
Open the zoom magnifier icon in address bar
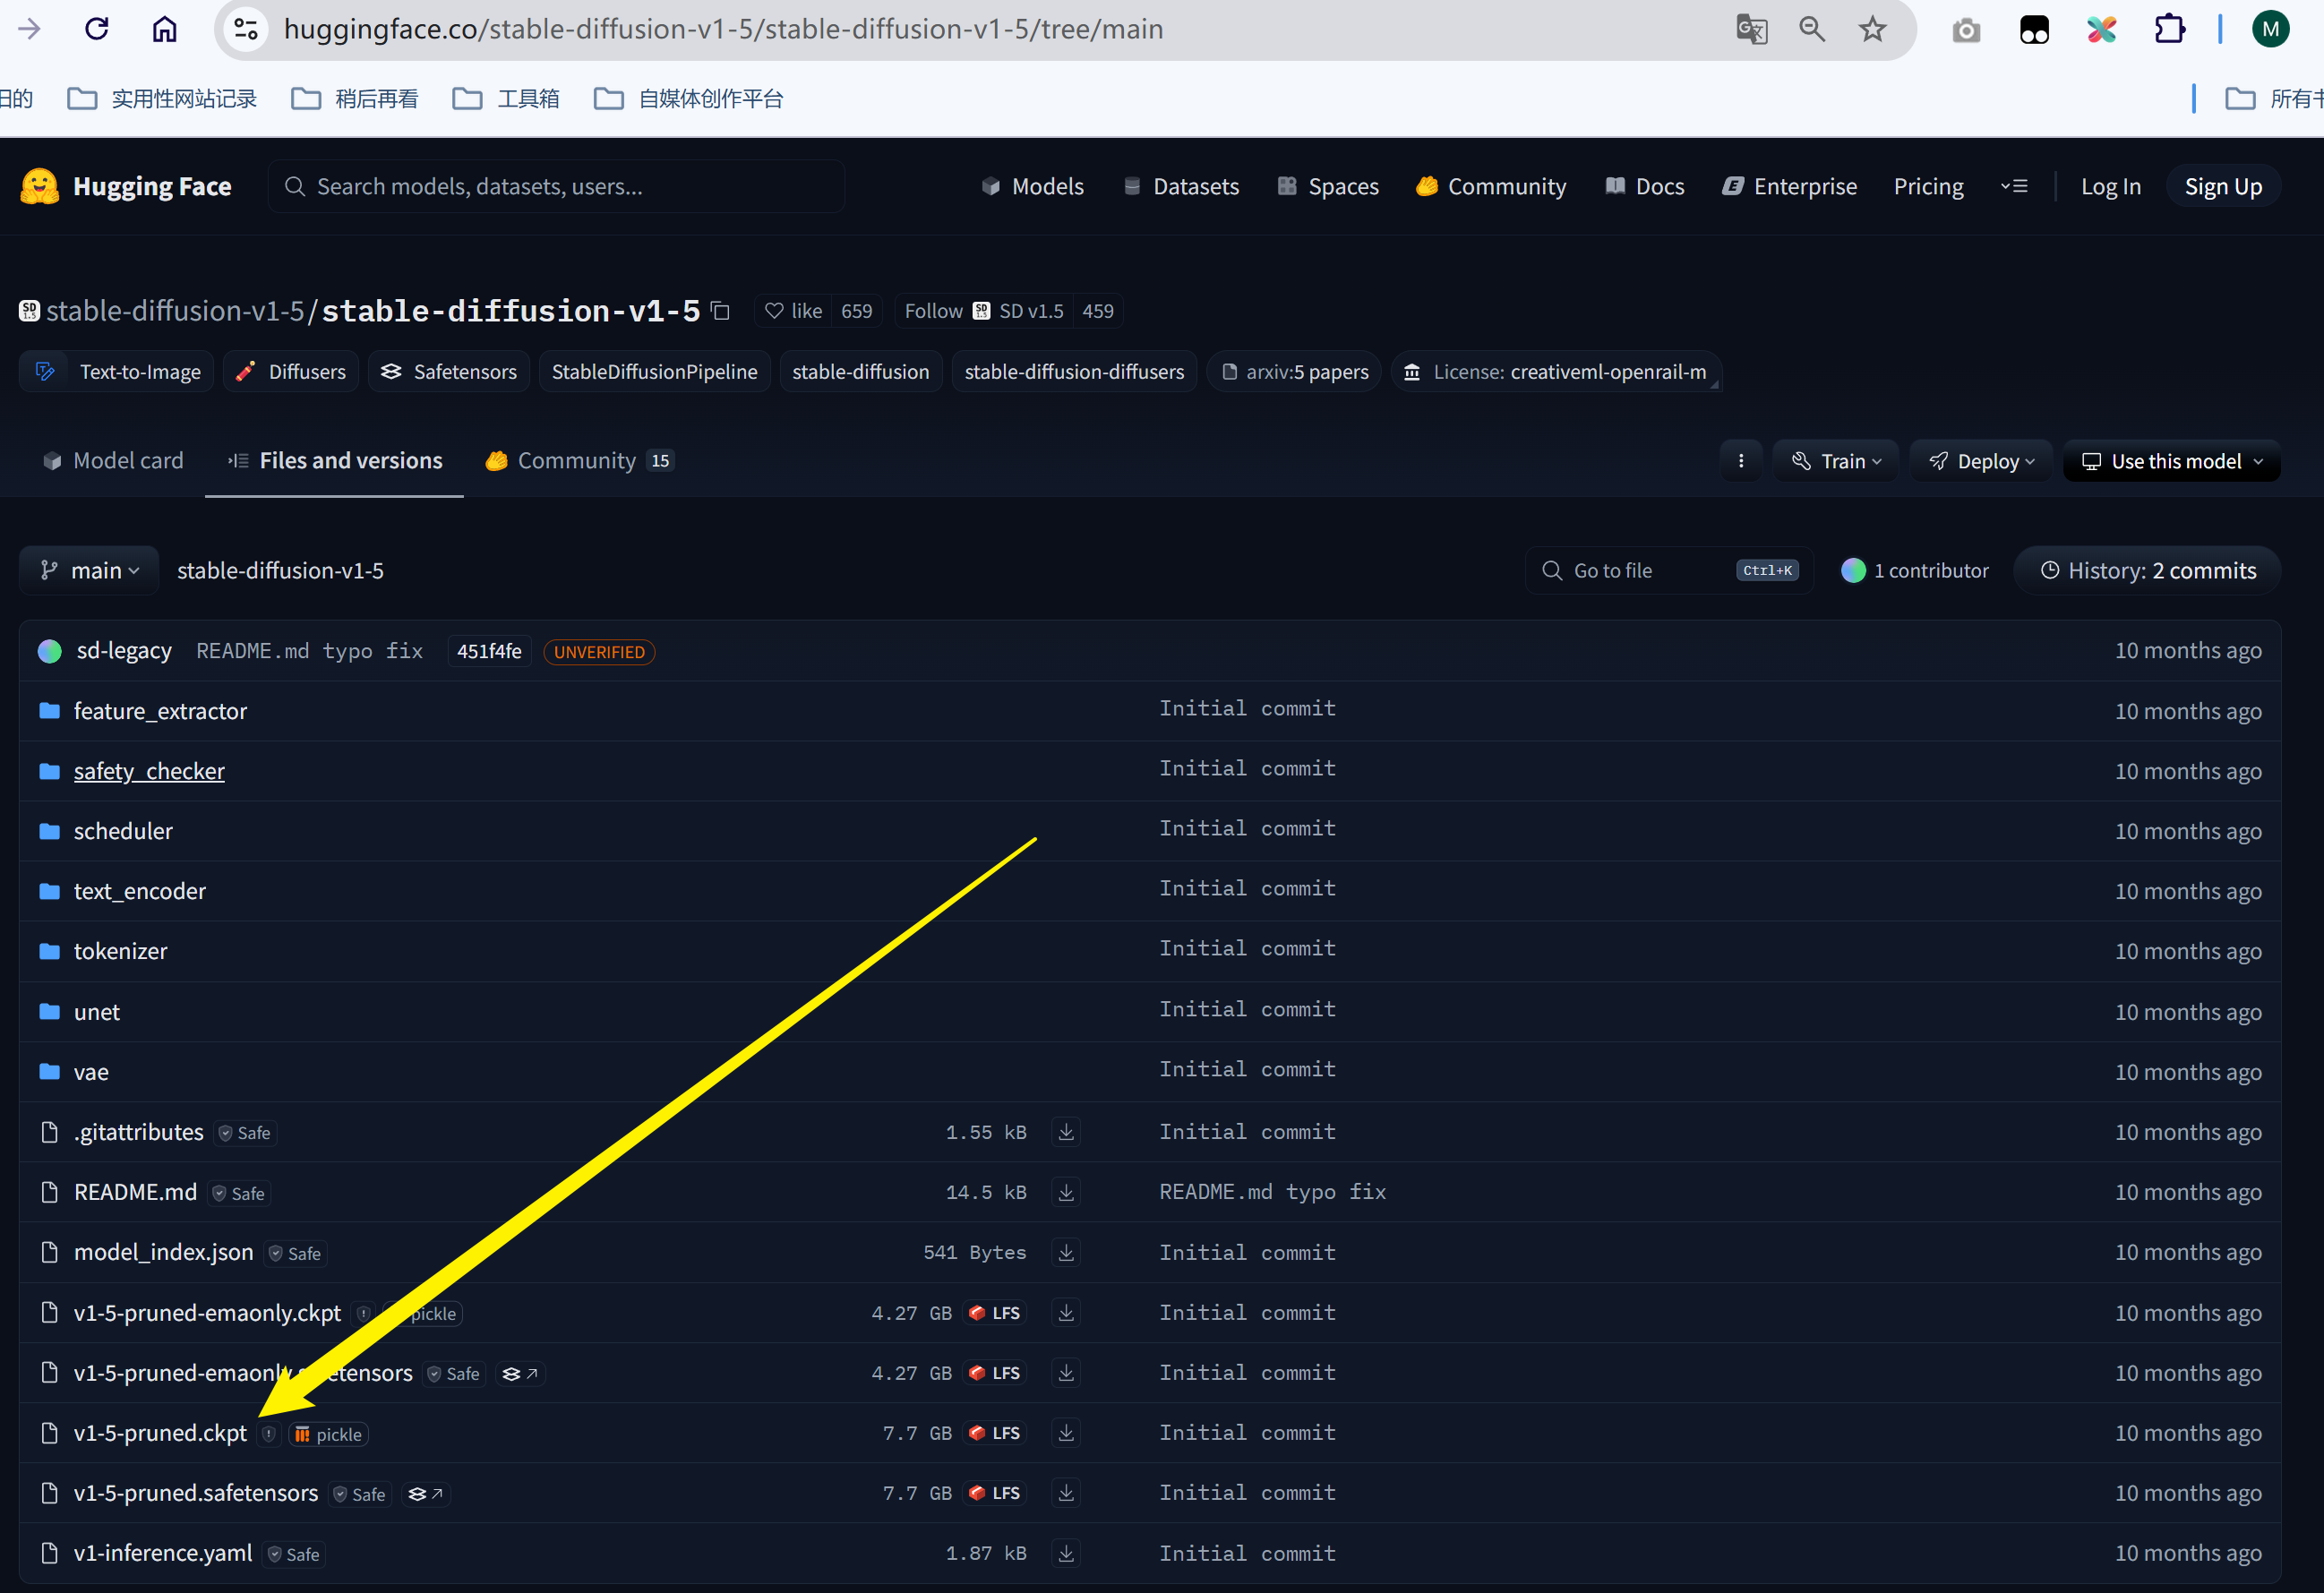tap(1812, 29)
